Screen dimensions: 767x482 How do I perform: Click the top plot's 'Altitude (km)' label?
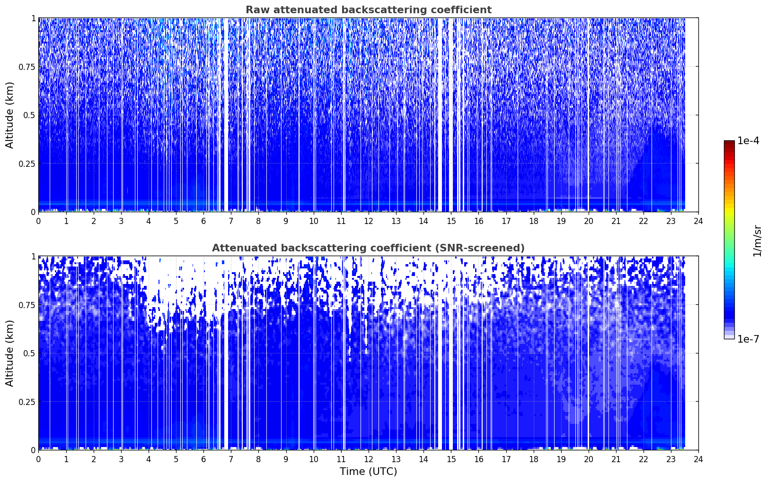tap(10, 115)
